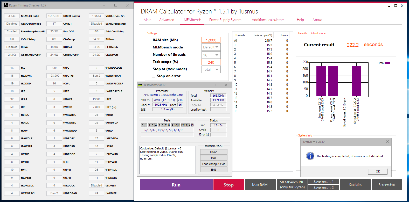Select the MEMbench tab
Image resolution: width=409 pixels, height=202 pixels.
coord(192,20)
